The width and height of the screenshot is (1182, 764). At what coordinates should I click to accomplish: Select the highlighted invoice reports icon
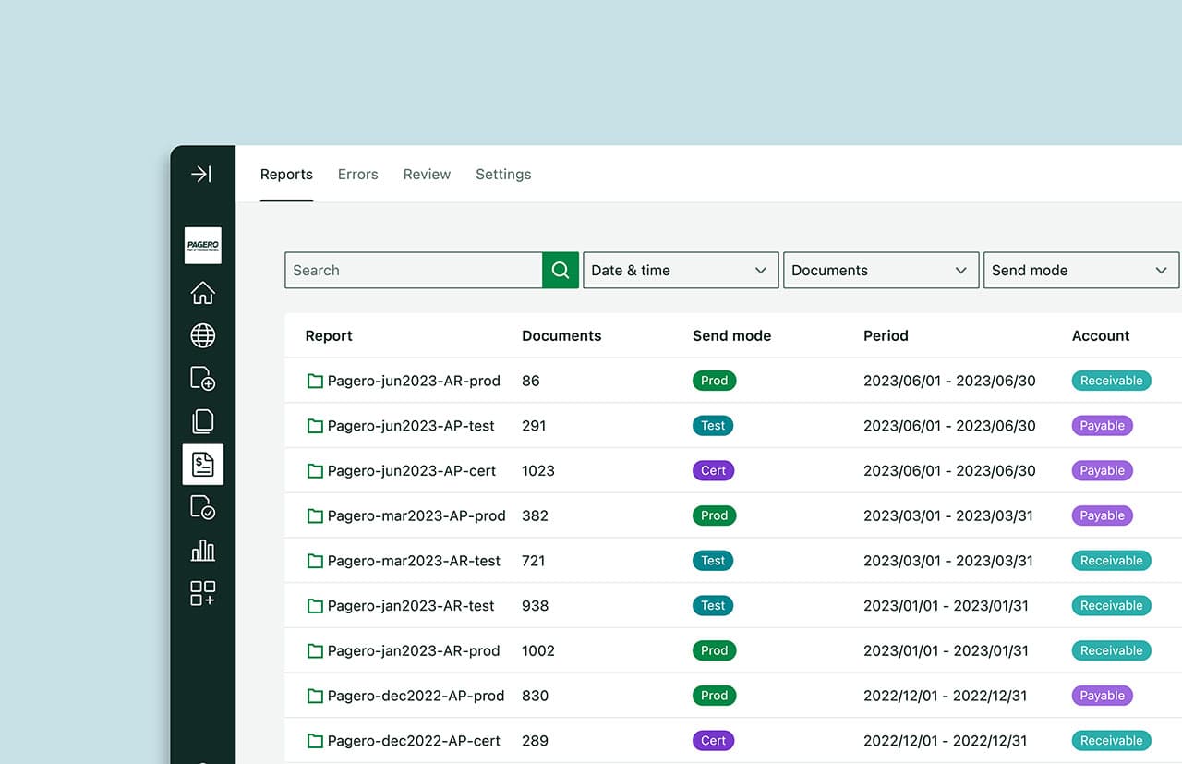pyautogui.click(x=203, y=464)
